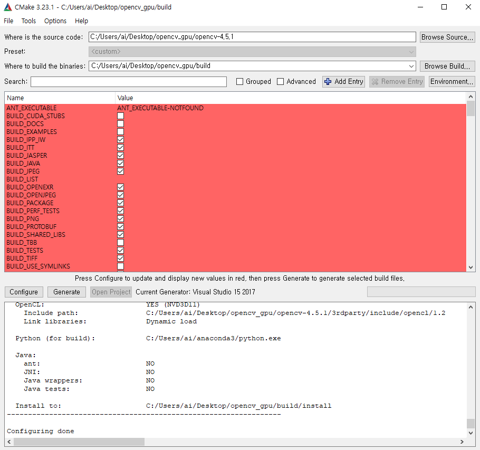Select the BUILD_LIST entry row
Screen dimensions: 480x450
(x=235, y=179)
